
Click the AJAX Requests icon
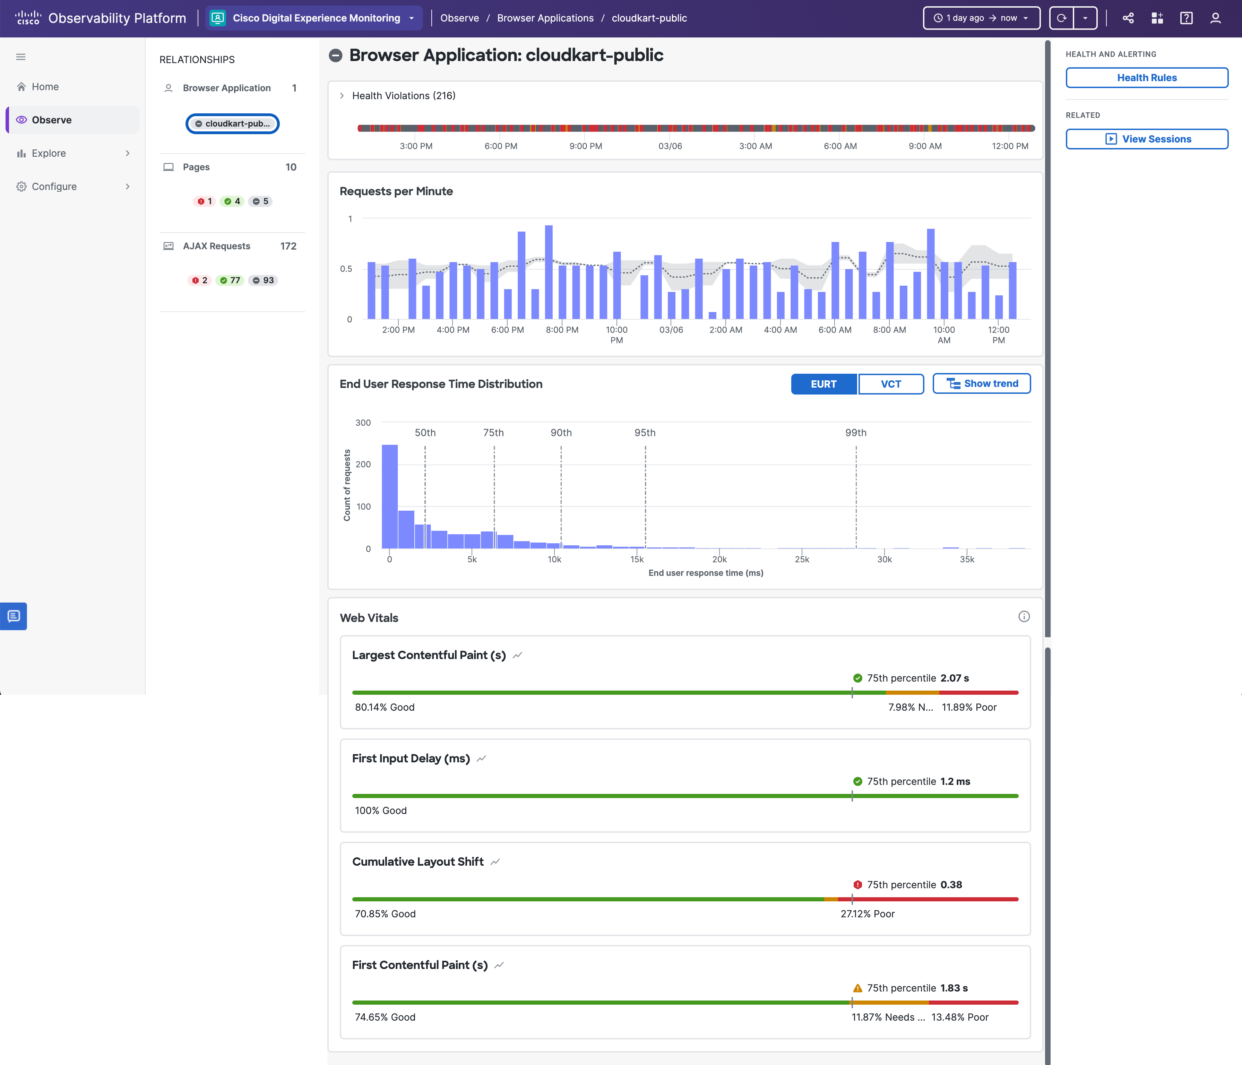tap(169, 246)
